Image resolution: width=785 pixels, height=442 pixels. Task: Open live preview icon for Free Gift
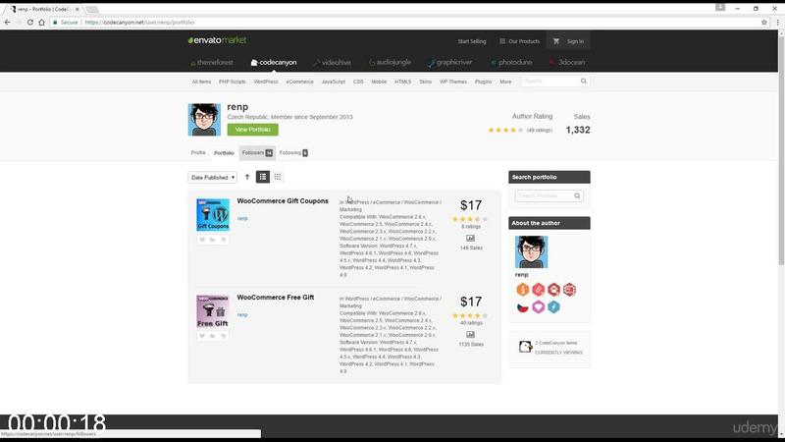pos(471,334)
